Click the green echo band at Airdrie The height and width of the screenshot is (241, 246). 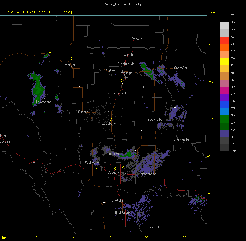127,155
